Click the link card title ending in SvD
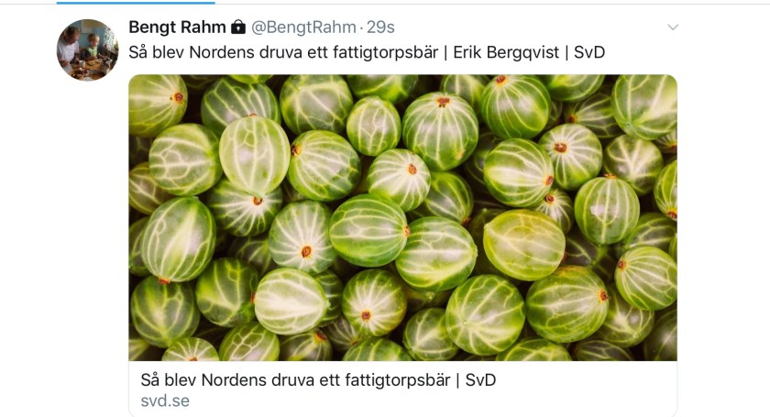This screenshot has height=417, width=770. [318, 379]
